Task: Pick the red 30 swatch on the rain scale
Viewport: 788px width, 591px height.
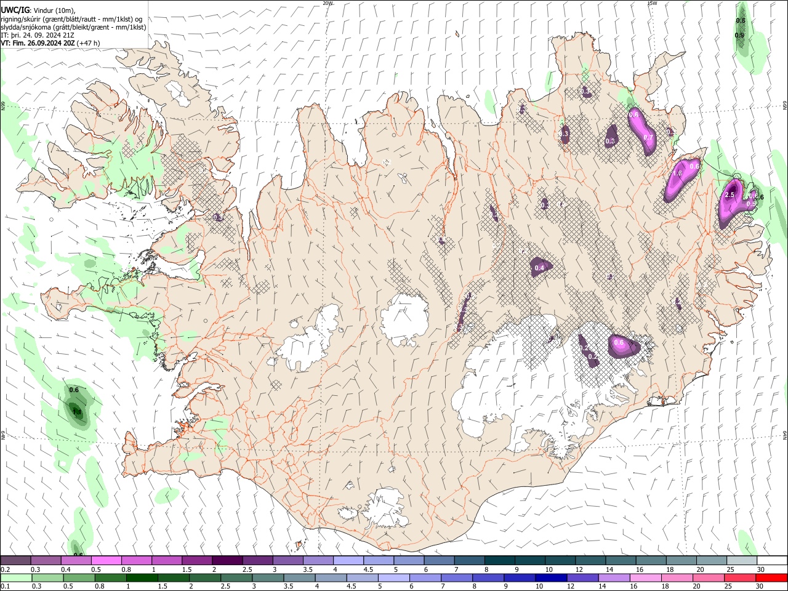Action: coord(771,578)
